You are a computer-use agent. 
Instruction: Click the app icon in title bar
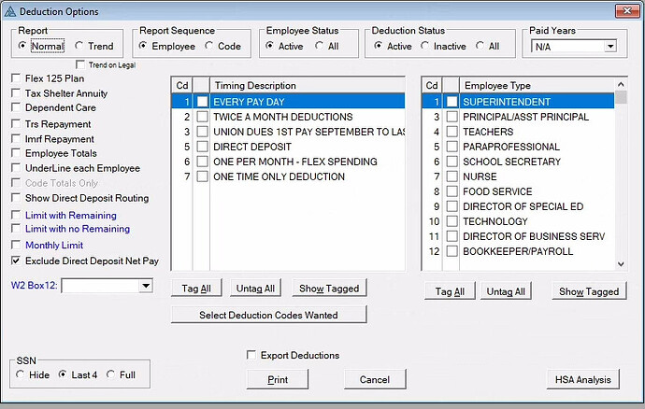[11, 11]
